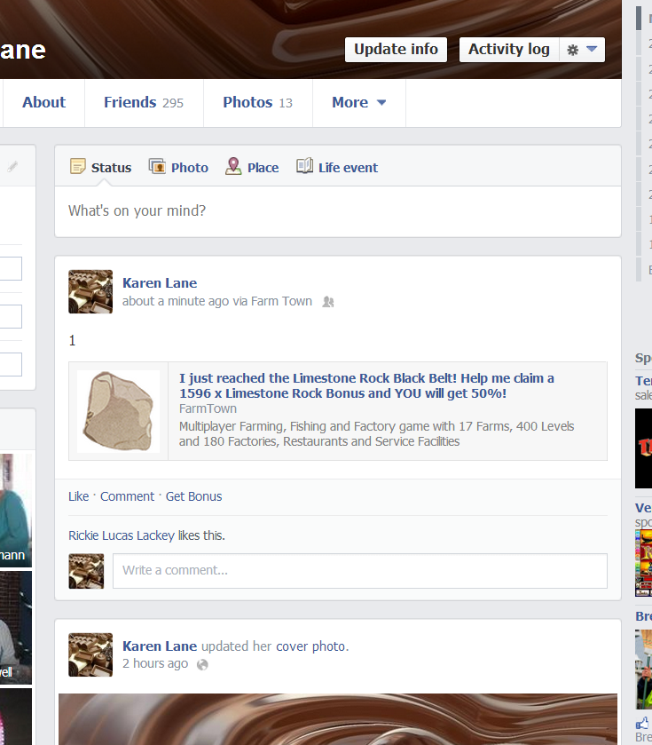Expand the More profile menu
The width and height of the screenshot is (652, 745).
point(358,103)
